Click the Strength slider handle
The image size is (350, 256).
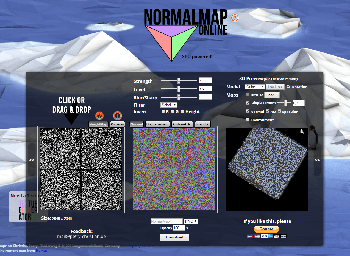pos(179,81)
